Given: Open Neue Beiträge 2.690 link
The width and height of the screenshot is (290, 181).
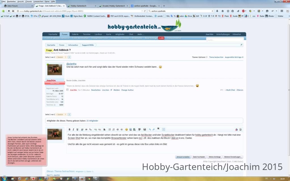Looking at the screenshot, I should click(154, 38).
